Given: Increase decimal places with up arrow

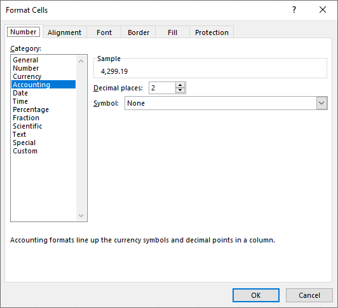Looking at the screenshot, I should [180, 85].
